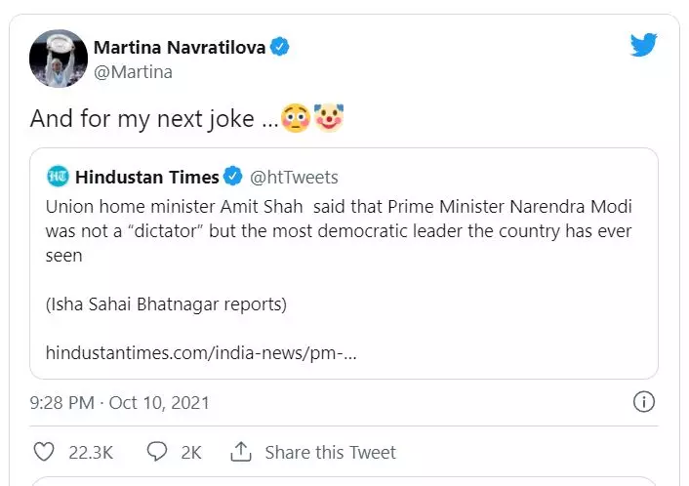The width and height of the screenshot is (689, 486).
Task: Click the Martina Navratilova display name
Action: [179, 47]
